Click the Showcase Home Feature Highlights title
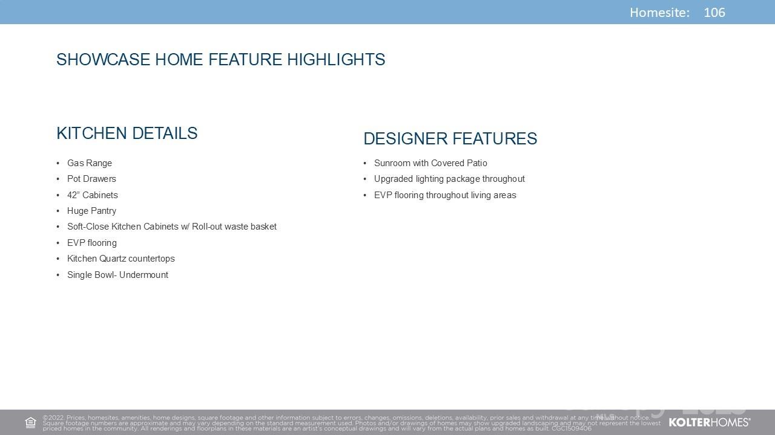 [x=220, y=60]
